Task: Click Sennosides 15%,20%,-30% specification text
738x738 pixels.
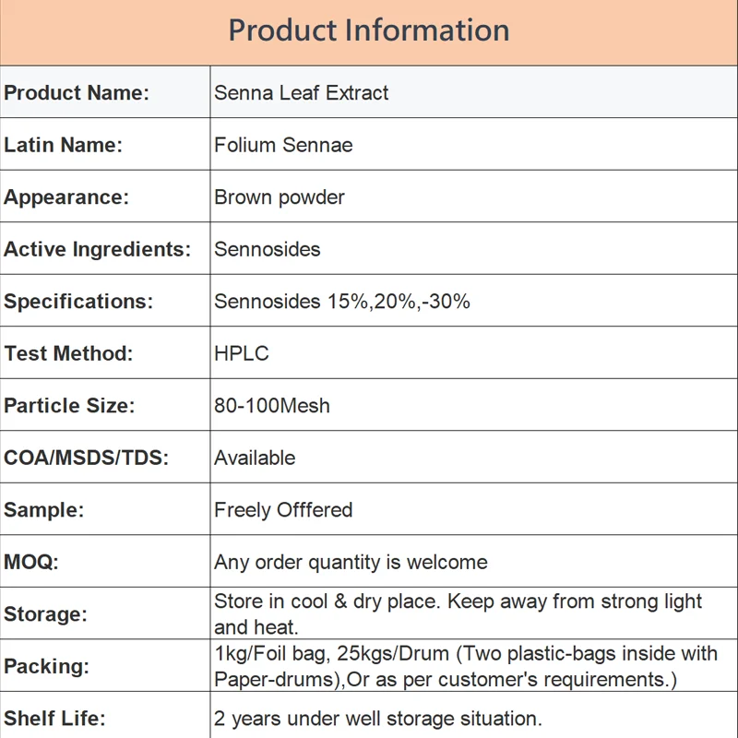Action: [342, 302]
